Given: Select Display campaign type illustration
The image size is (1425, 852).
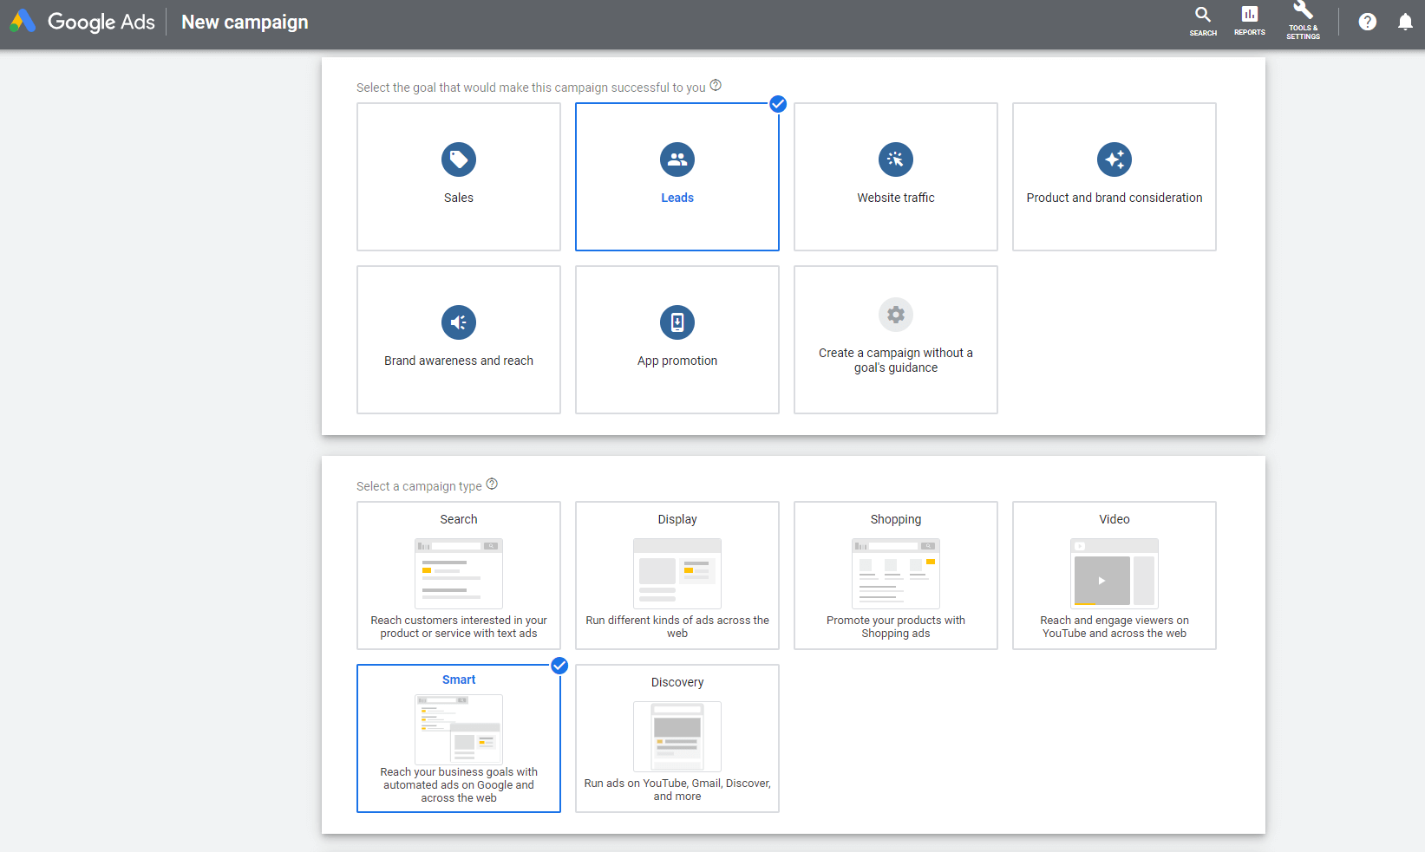Looking at the screenshot, I should (677, 574).
